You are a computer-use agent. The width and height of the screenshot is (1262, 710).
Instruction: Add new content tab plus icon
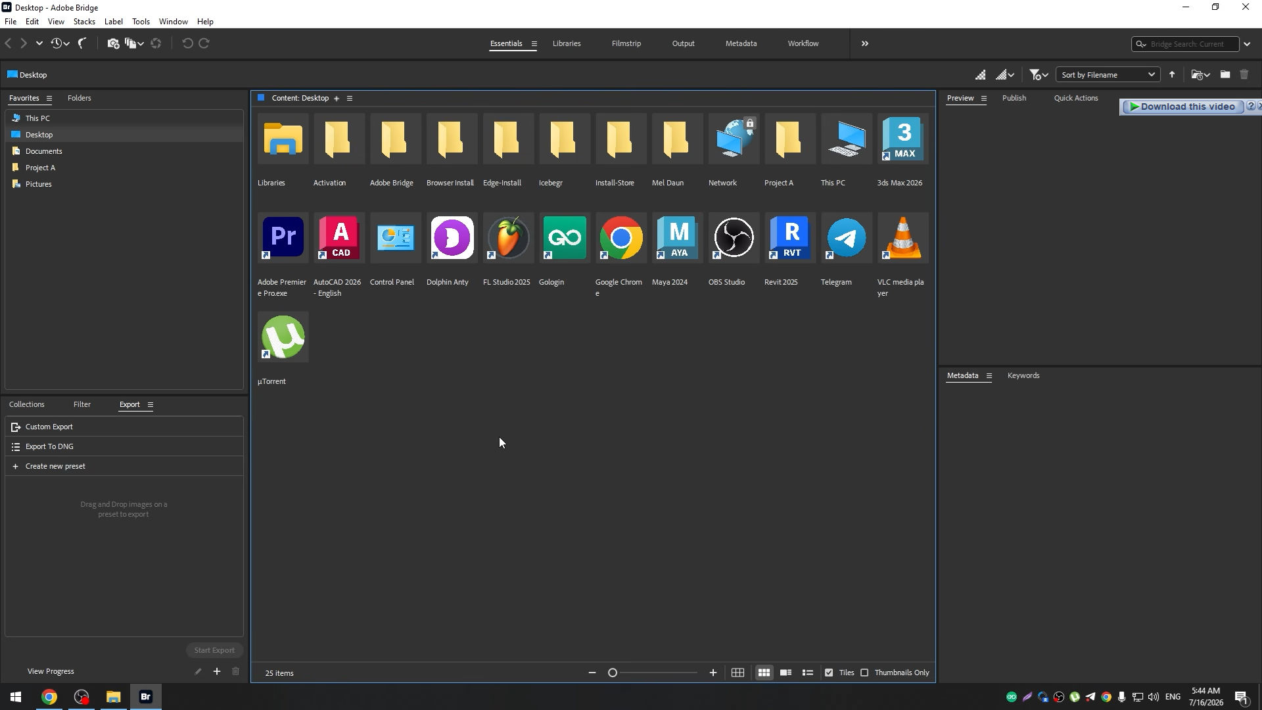pyautogui.click(x=337, y=99)
